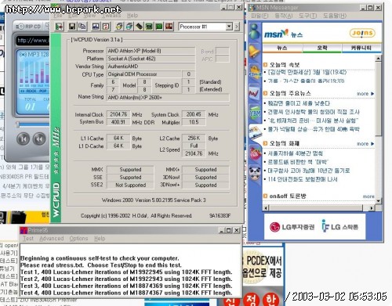The width and height of the screenshot is (392, 306).
Task: Click the copy pages icon in WCPUID toolbar
Action: 82,27
